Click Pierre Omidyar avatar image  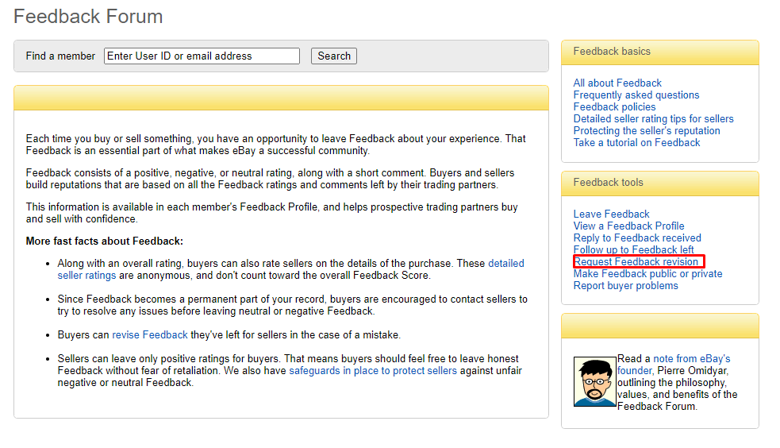point(595,381)
